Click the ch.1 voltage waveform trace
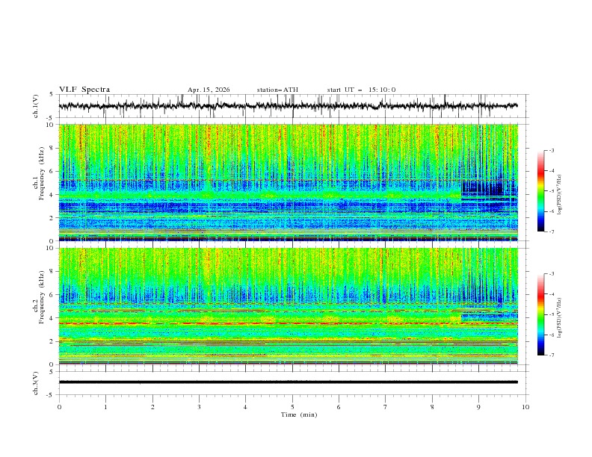This screenshot has width=592, height=457. (x=288, y=106)
